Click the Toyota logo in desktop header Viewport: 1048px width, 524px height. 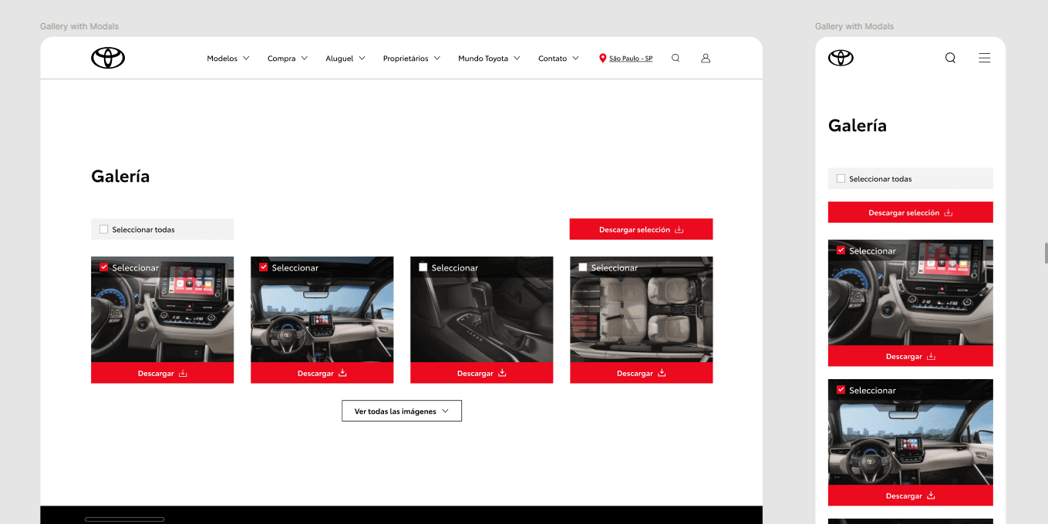coord(108,58)
